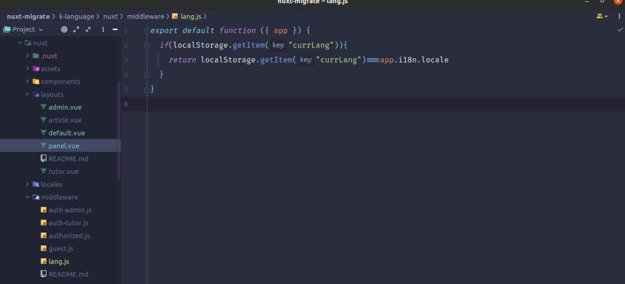Expand the components folder
The image size is (625, 284).
27,82
